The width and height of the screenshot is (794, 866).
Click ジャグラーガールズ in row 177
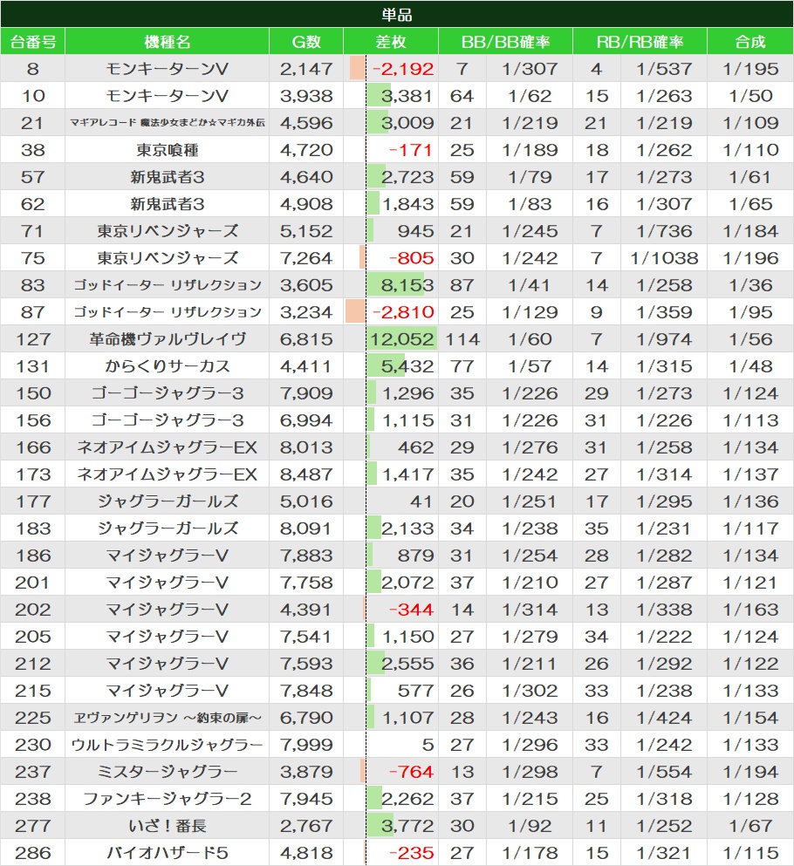[167, 501]
